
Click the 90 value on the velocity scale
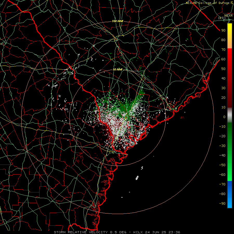pyautogui.click(x=223, y=30)
